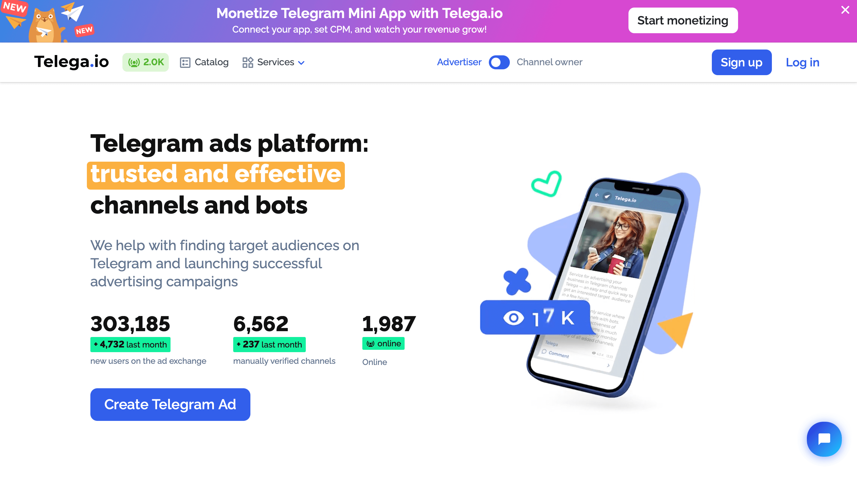Click the green heart icon near phone
Image resolution: width=857 pixels, height=487 pixels.
[x=547, y=183]
